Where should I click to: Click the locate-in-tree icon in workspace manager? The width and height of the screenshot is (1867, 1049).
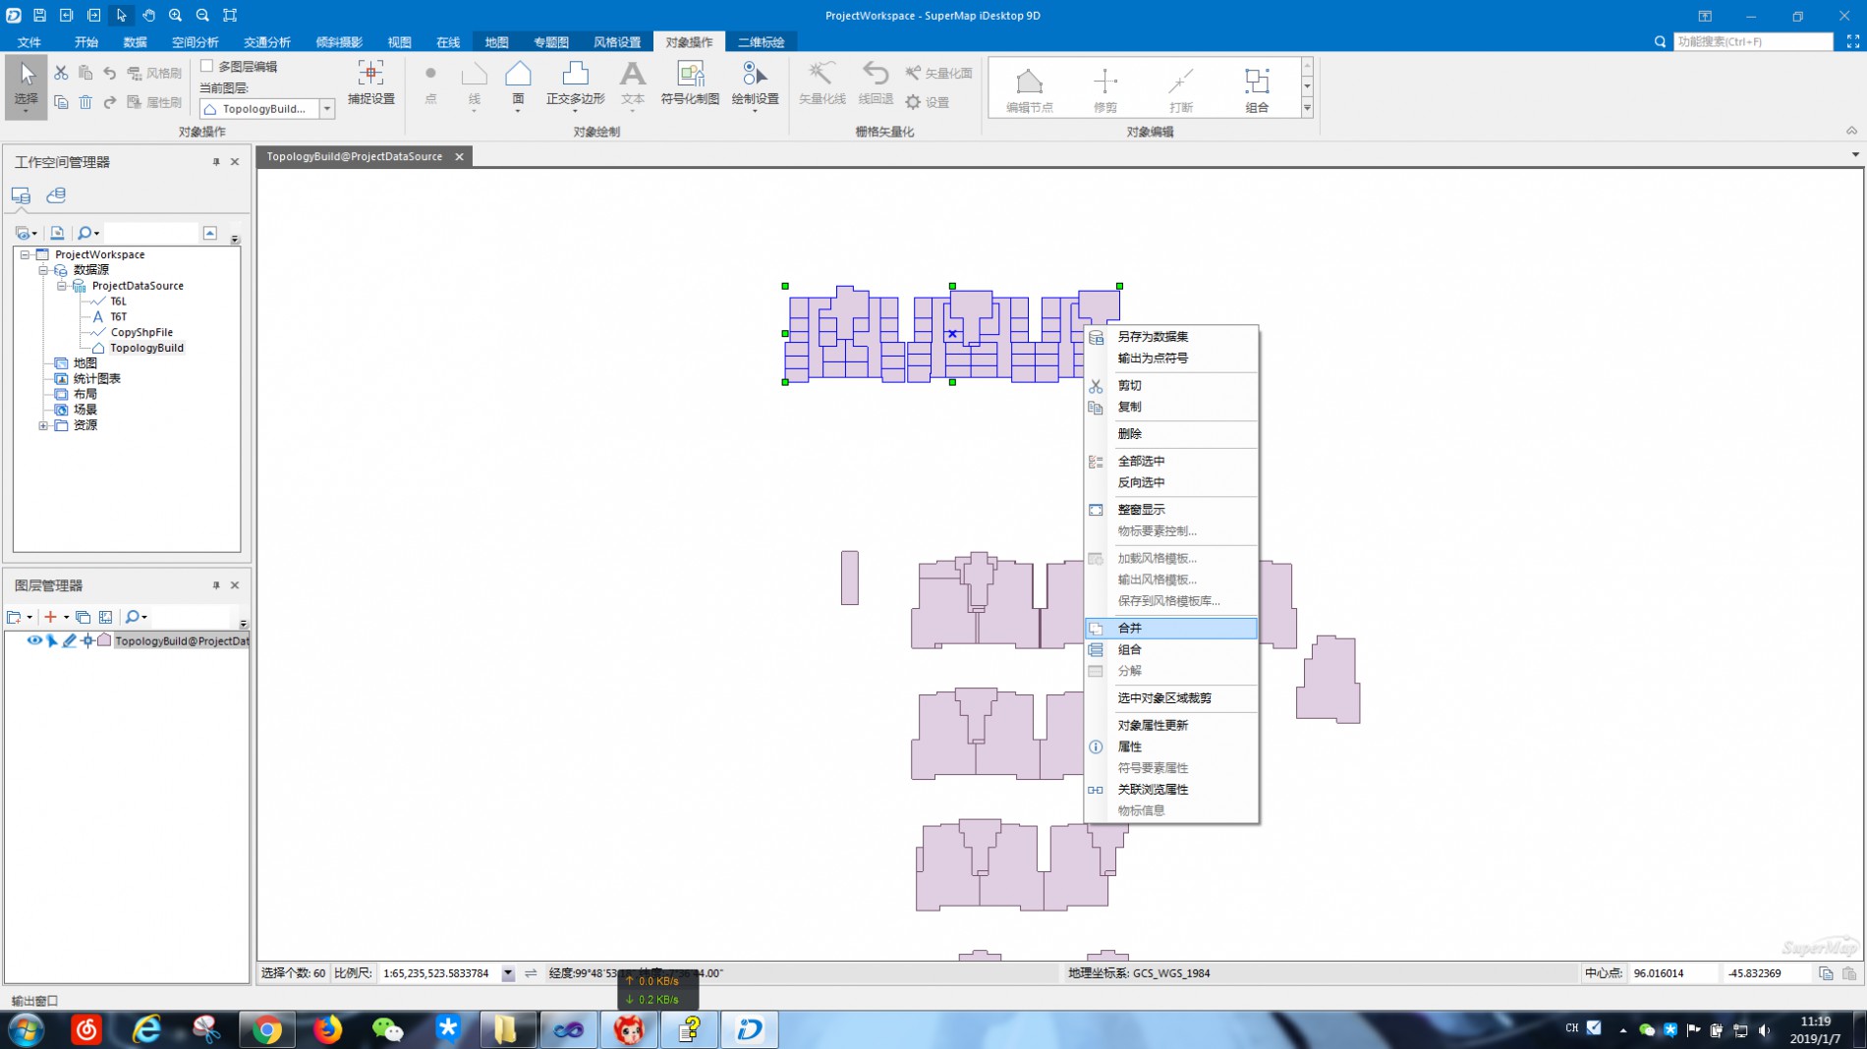[57, 233]
